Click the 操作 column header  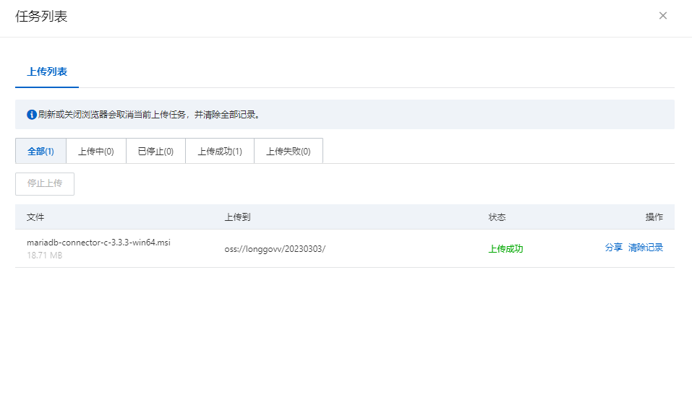click(654, 217)
